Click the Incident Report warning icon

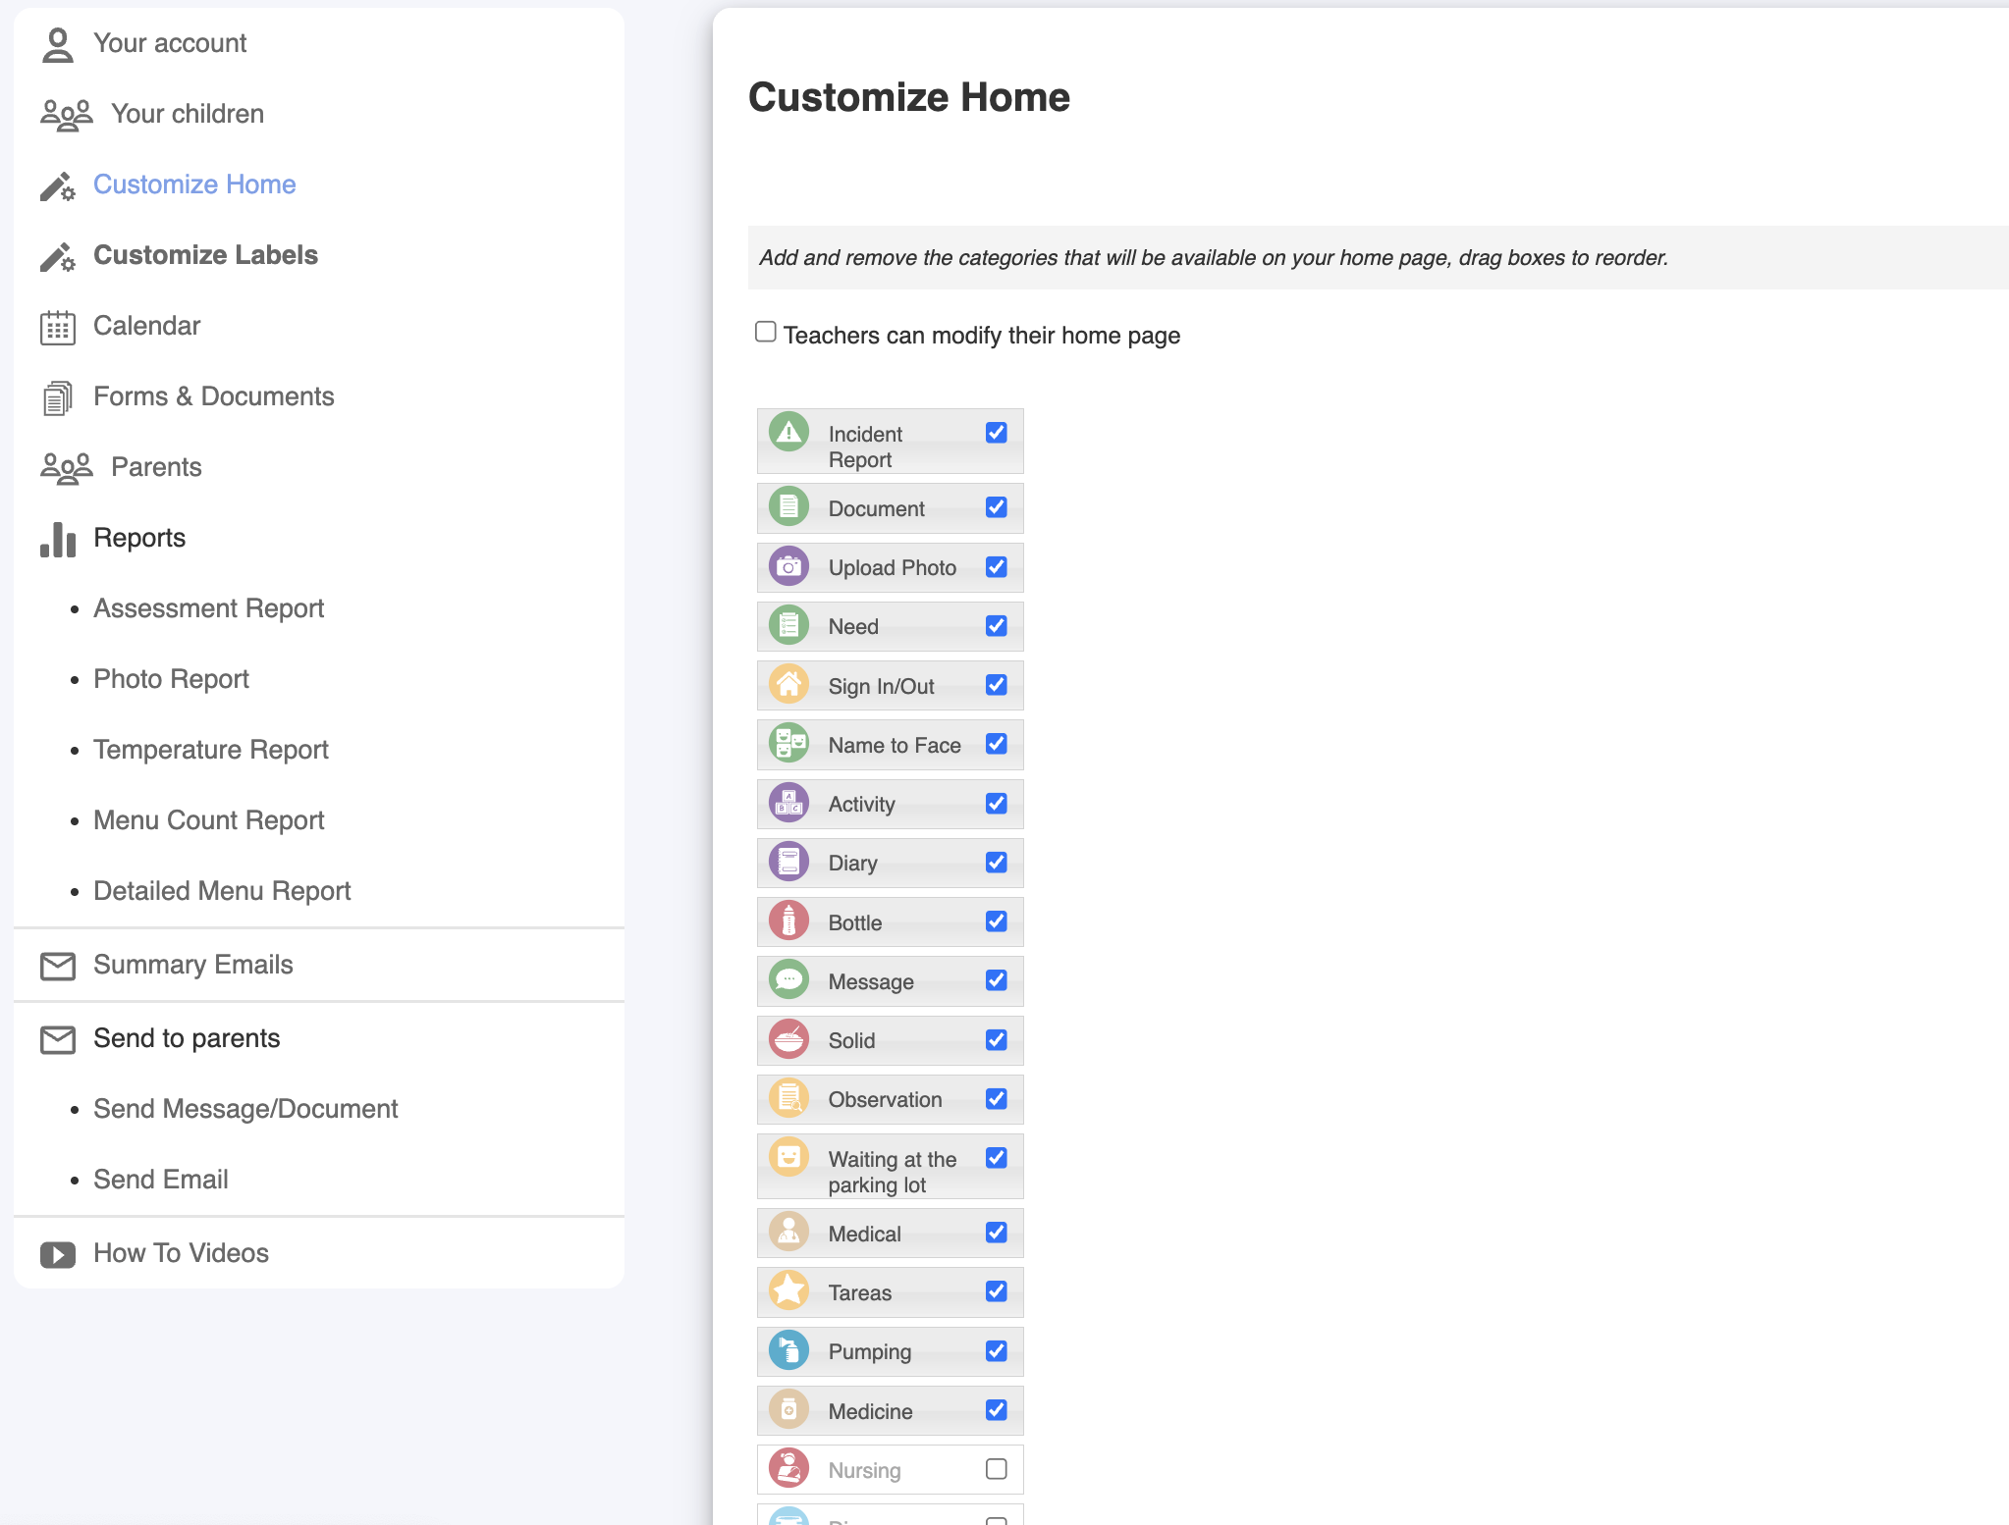click(x=788, y=432)
